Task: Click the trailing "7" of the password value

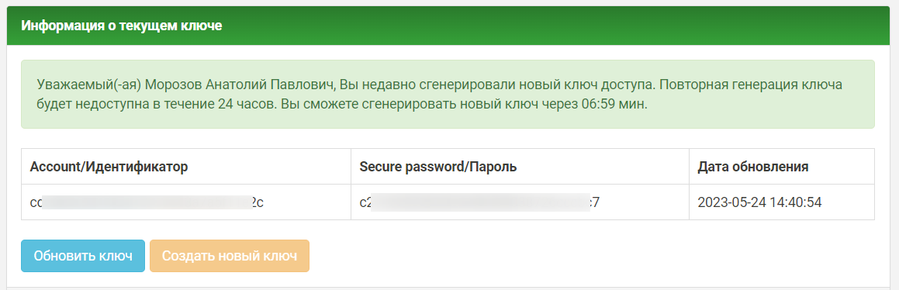Action: [x=595, y=202]
